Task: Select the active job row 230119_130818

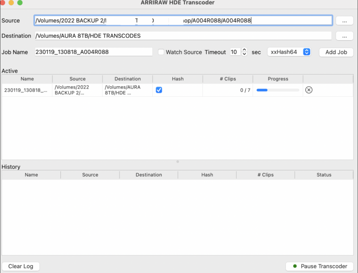Action: [27, 90]
